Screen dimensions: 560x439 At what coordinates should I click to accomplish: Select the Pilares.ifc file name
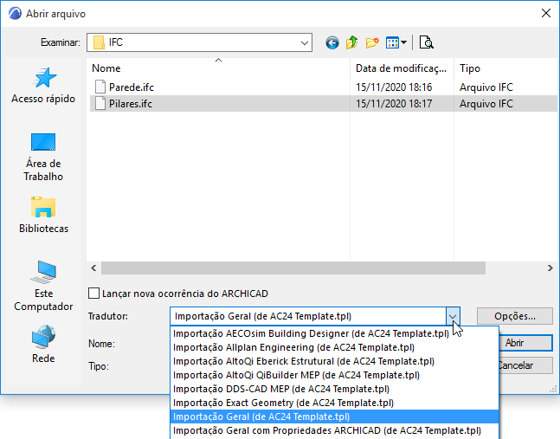(131, 104)
